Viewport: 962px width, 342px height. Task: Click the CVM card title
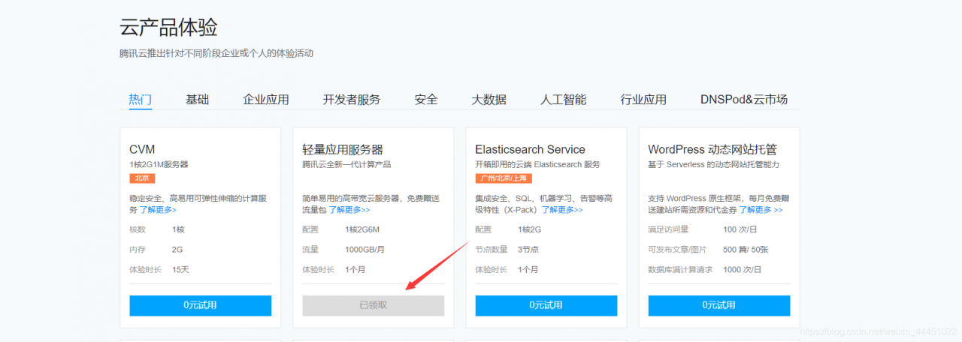point(142,149)
